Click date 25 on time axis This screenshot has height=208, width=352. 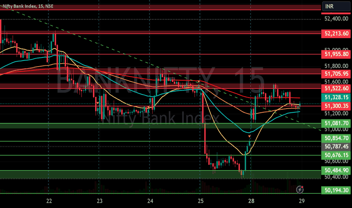[201, 201]
